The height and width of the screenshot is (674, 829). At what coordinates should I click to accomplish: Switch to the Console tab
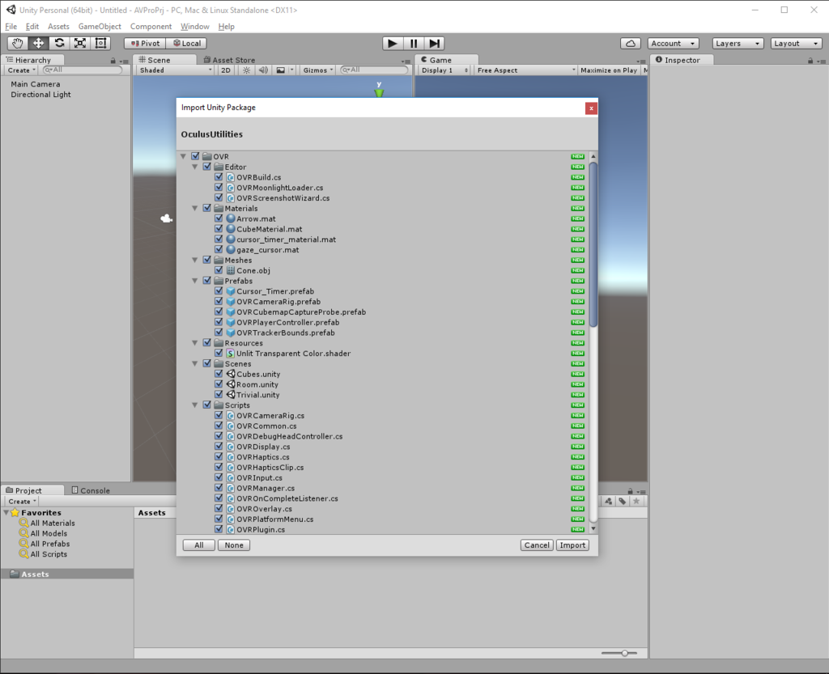coord(91,490)
